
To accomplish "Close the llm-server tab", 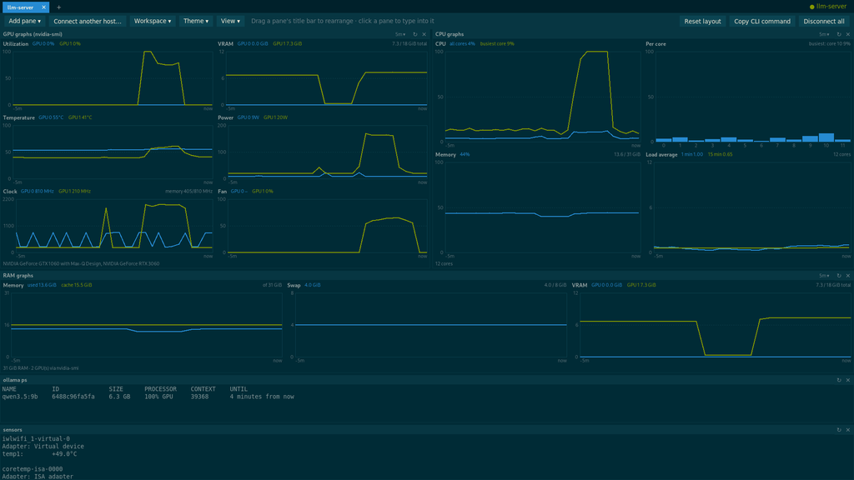I will (x=43, y=7).
